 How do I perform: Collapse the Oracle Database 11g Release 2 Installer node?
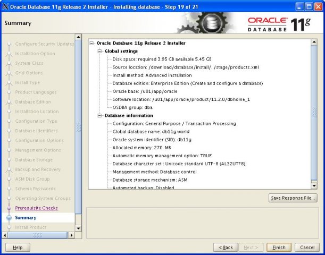91,43
